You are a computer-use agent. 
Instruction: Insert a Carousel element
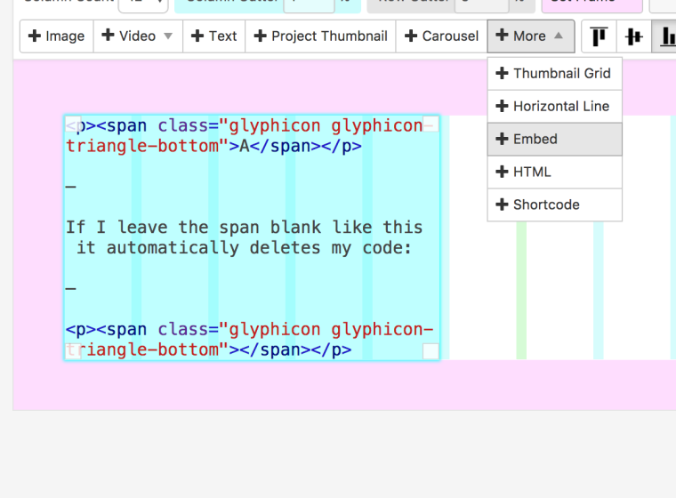pyautogui.click(x=441, y=36)
